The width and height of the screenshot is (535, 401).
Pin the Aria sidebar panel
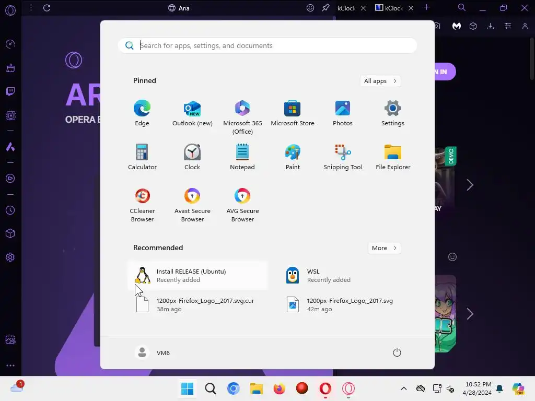click(325, 8)
